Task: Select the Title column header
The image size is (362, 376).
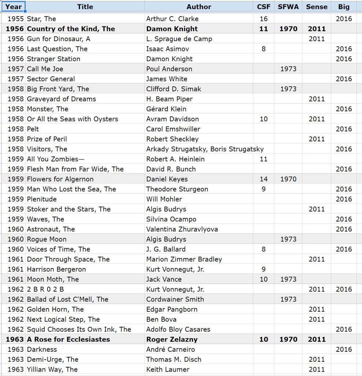Action: [85, 7]
